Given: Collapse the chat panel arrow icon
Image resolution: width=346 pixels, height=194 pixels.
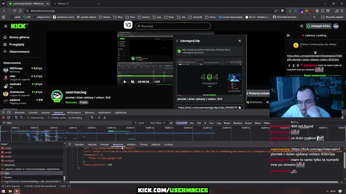Looking at the screenshot, I should click(288, 35).
